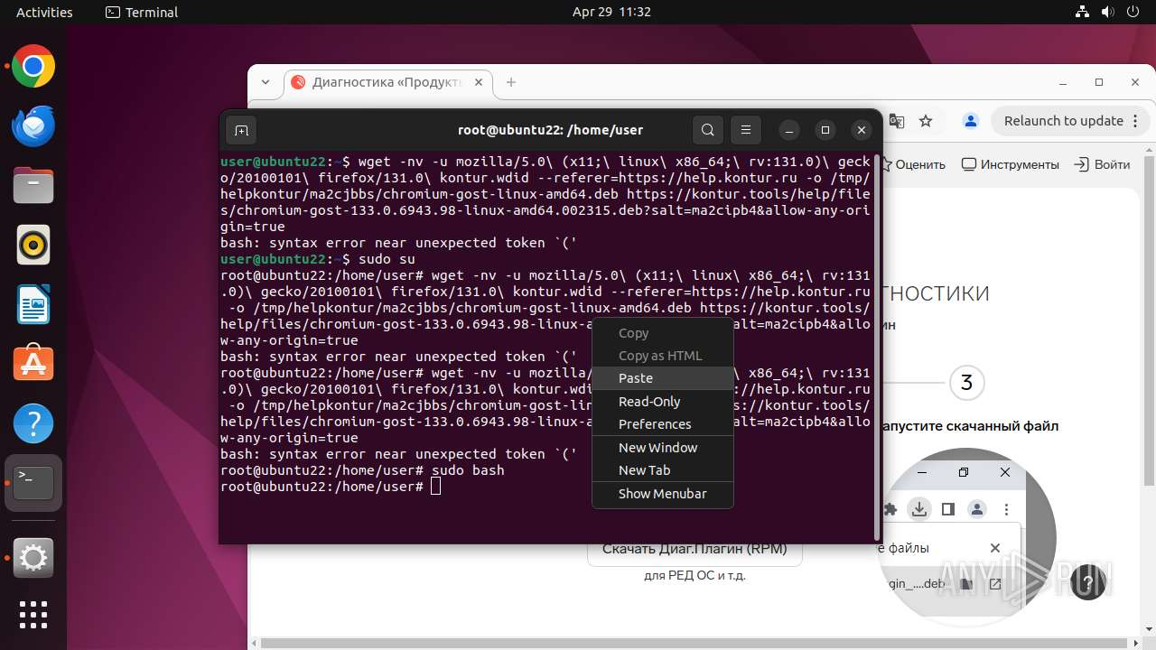The width and height of the screenshot is (1156, 650).
Task: Toggle Show Menubar in context menu
Action: (x=662, y=494)
